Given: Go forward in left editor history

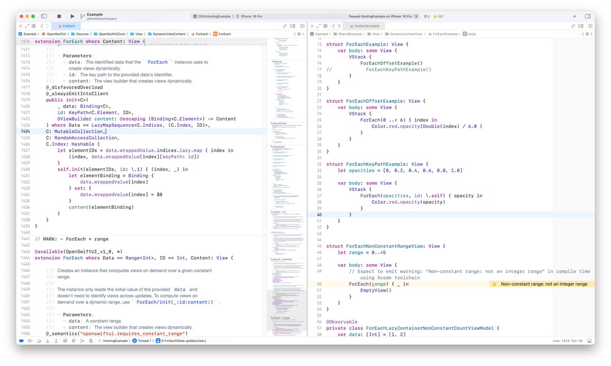Looking at the screenshot, I should [x=47, y=25].
